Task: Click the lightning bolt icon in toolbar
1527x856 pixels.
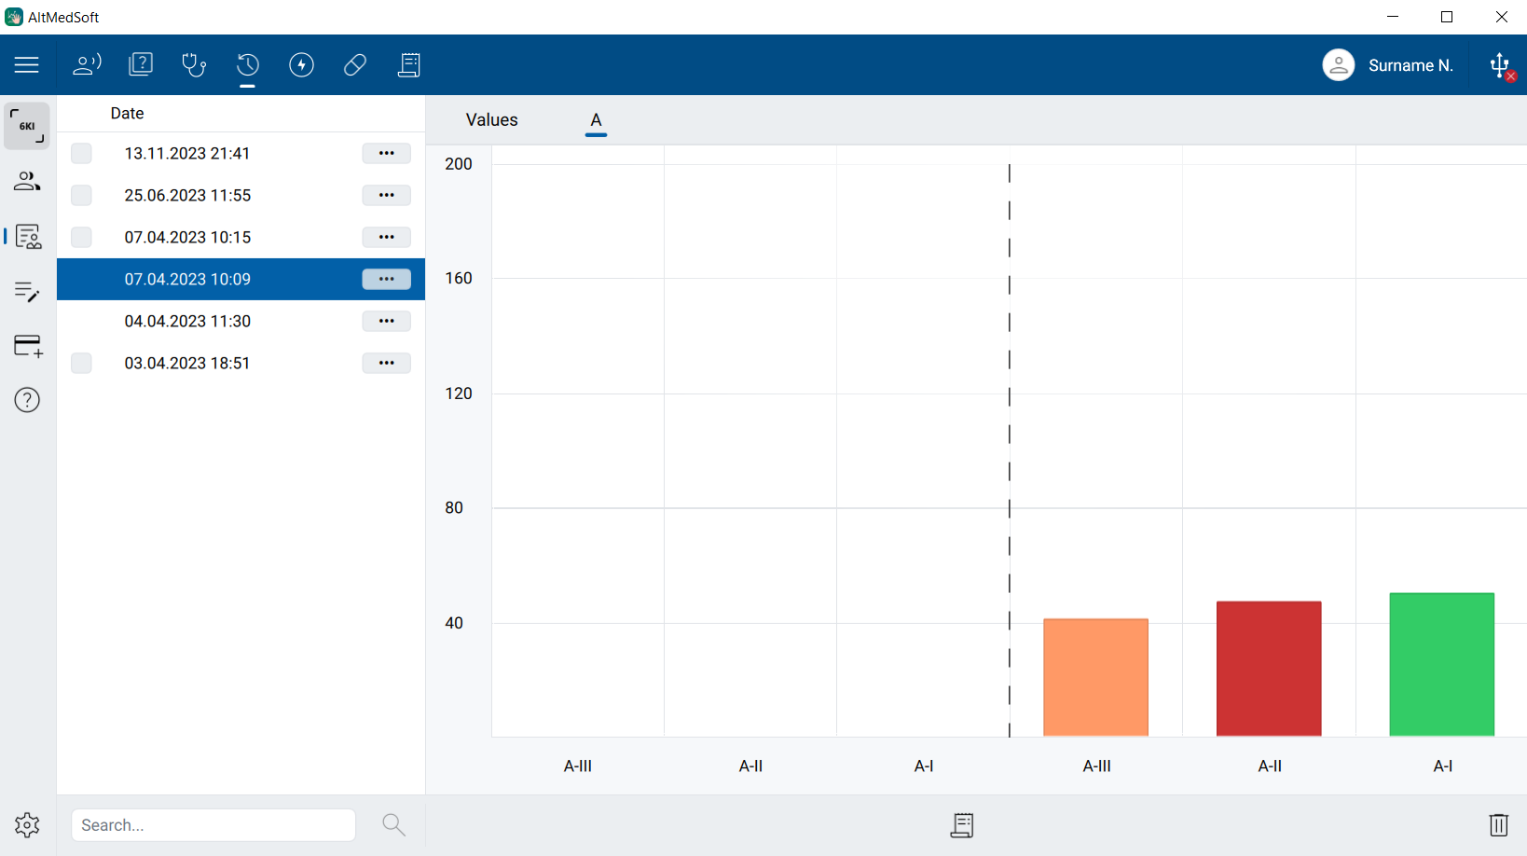Action: (301, 64)
